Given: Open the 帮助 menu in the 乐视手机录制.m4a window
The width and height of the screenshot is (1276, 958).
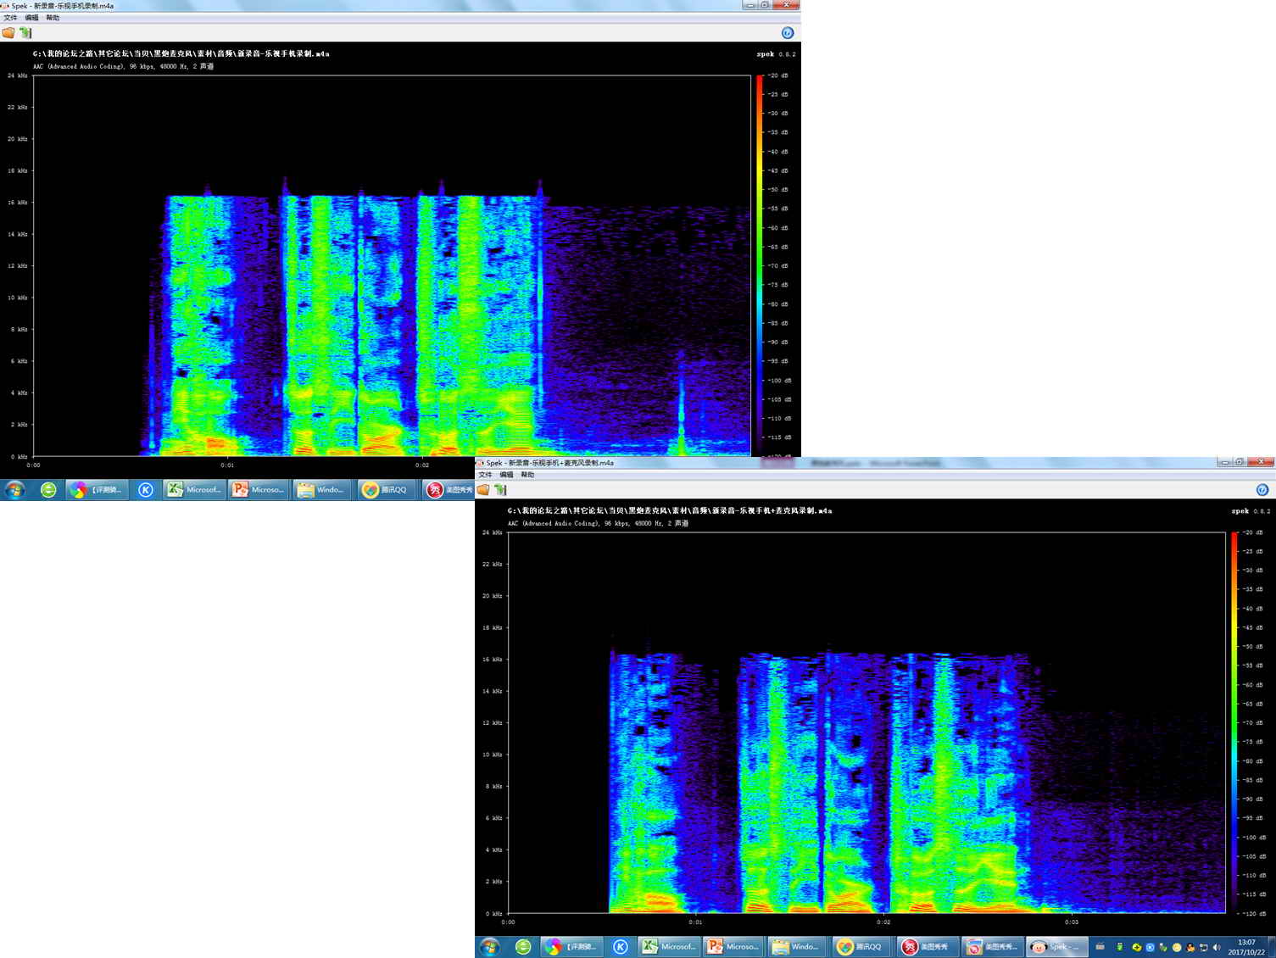Looking at the screenshot, I should [53, 18].
